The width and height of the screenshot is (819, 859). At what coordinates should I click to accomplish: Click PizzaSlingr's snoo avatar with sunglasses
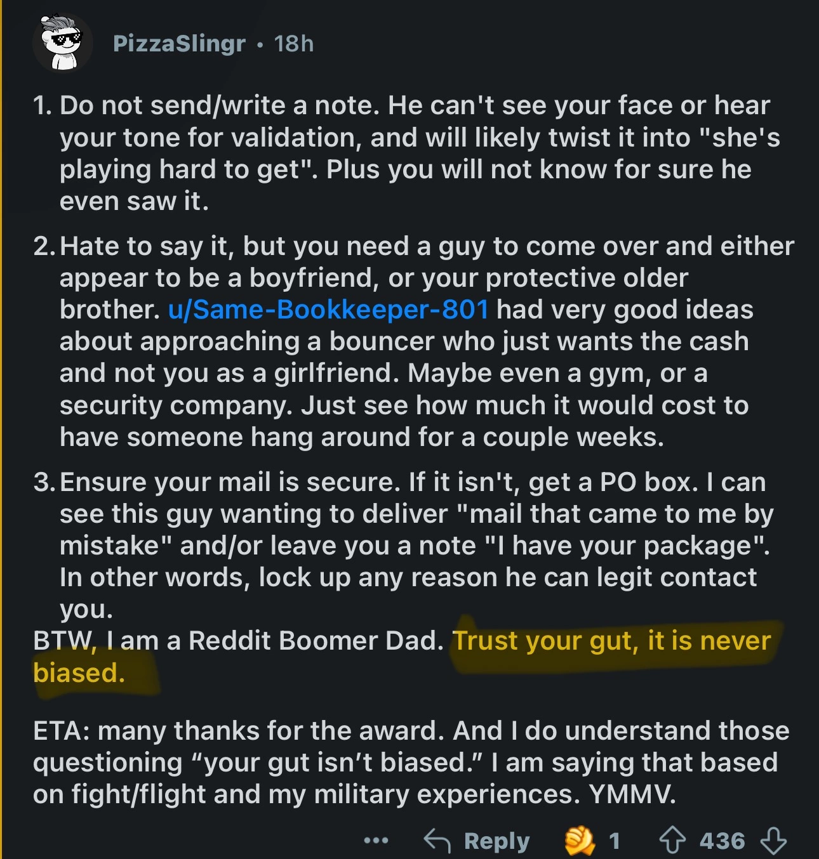[62, 43]
